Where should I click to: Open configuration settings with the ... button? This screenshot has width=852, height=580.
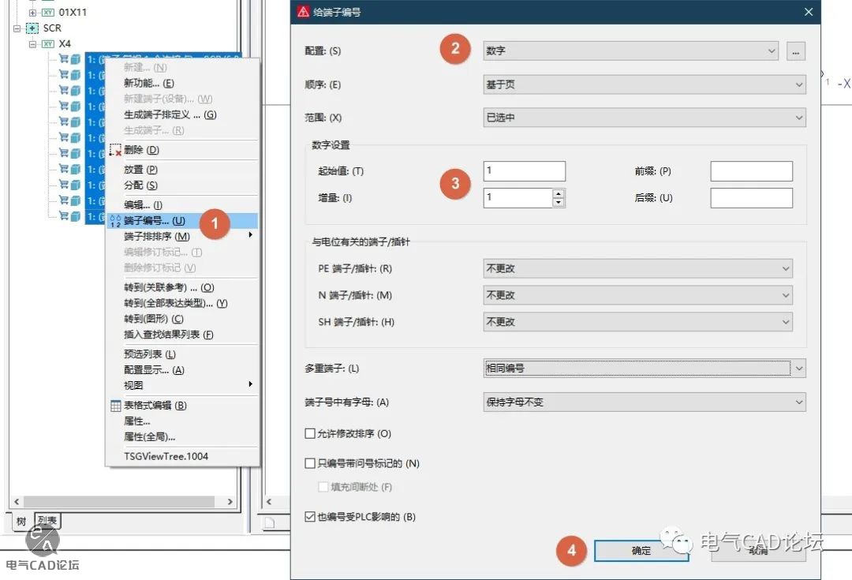click(x=795, y=51)
